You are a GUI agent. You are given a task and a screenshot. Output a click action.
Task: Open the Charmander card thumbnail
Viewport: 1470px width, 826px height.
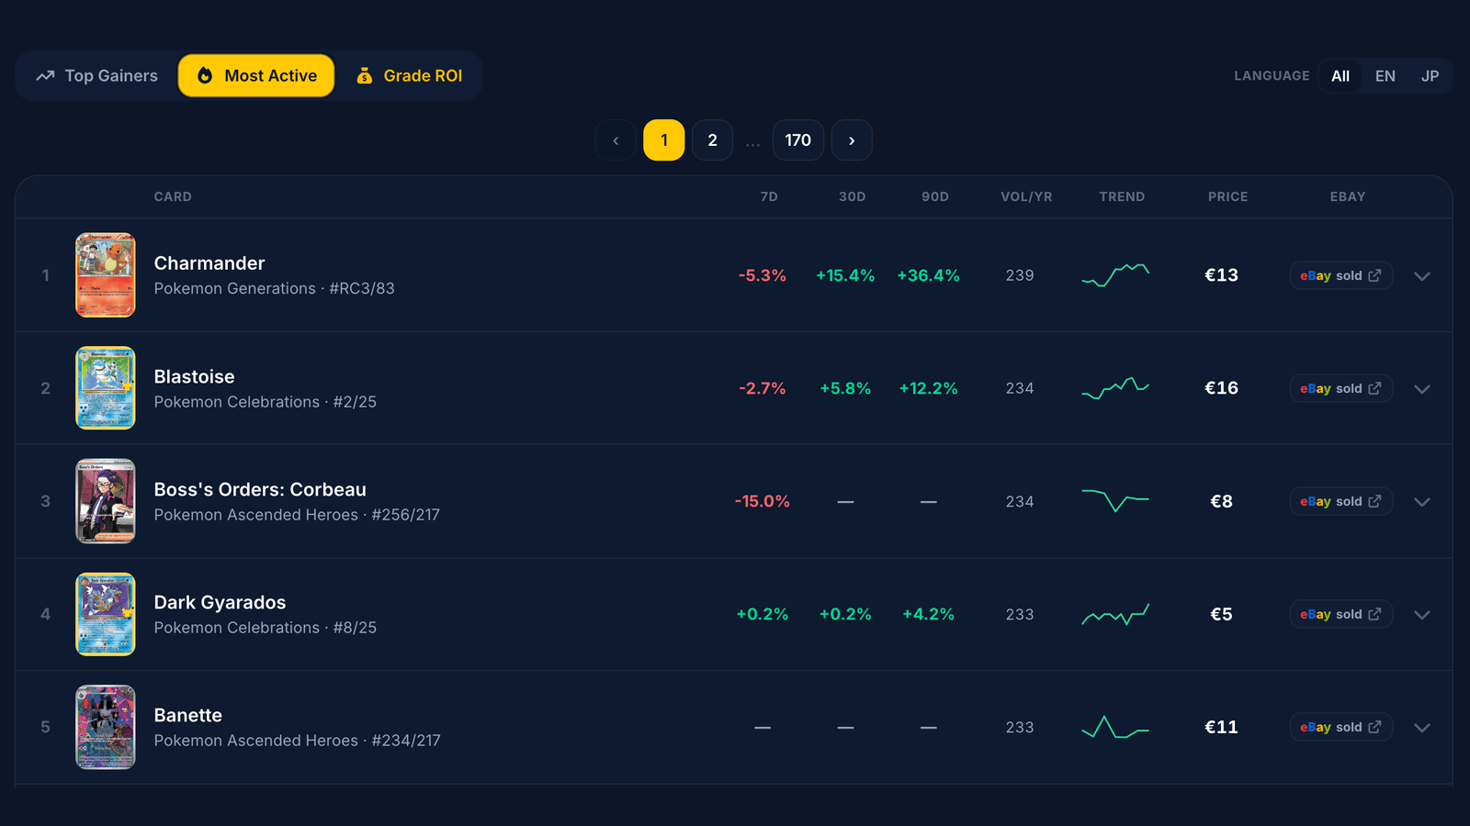tap(106, 275)
